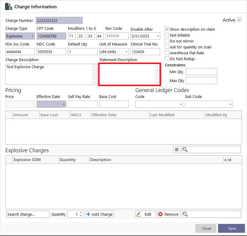The height and width of the screenshot is (236, 247).
Task: Click the Statement Description scroll down arrow
Action: click(157, 82)
